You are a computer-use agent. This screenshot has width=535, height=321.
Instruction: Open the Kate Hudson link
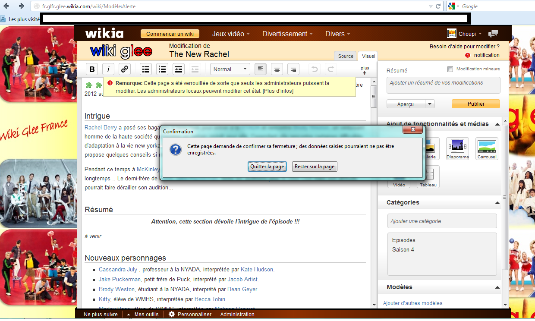tap(257, 269)
